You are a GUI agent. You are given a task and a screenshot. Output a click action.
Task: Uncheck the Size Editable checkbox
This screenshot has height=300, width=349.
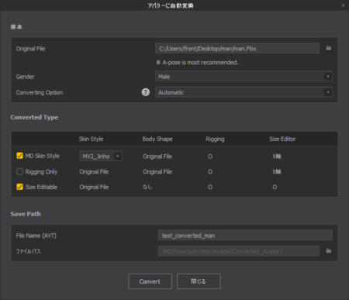[x=19, y=187]
